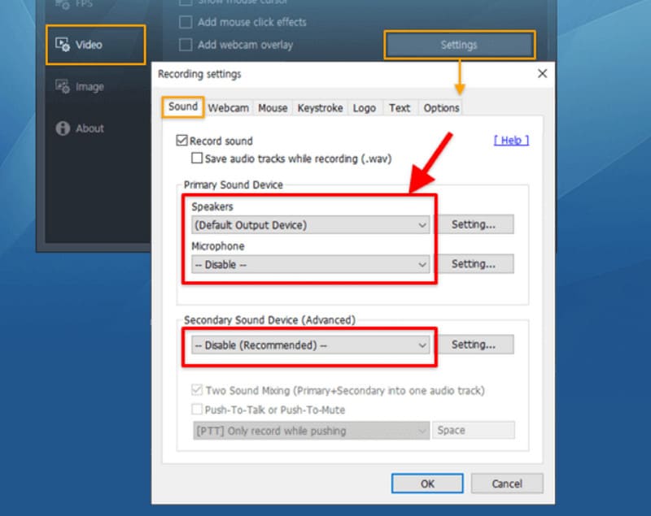Open the About info icon
The height and width of the screenshot is (516, 651).
point(62,128)
